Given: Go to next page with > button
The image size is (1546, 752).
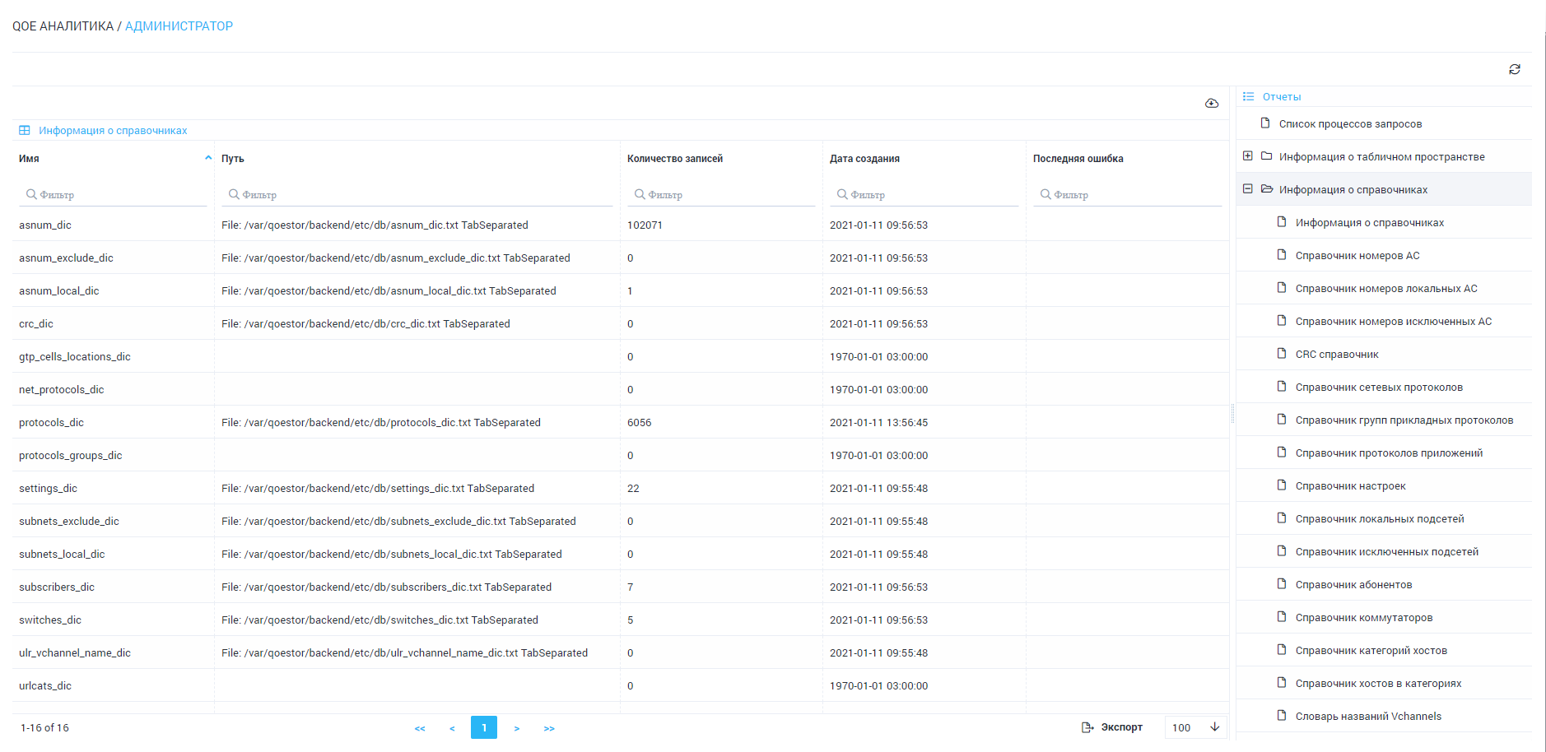Looking at the screenshot, I should (x=516, y=728).
